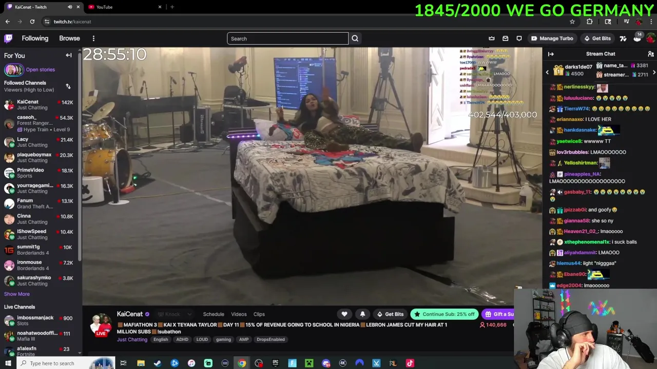Open a new Chrome tab
This screenshot has width=657, height=369.
172,7
